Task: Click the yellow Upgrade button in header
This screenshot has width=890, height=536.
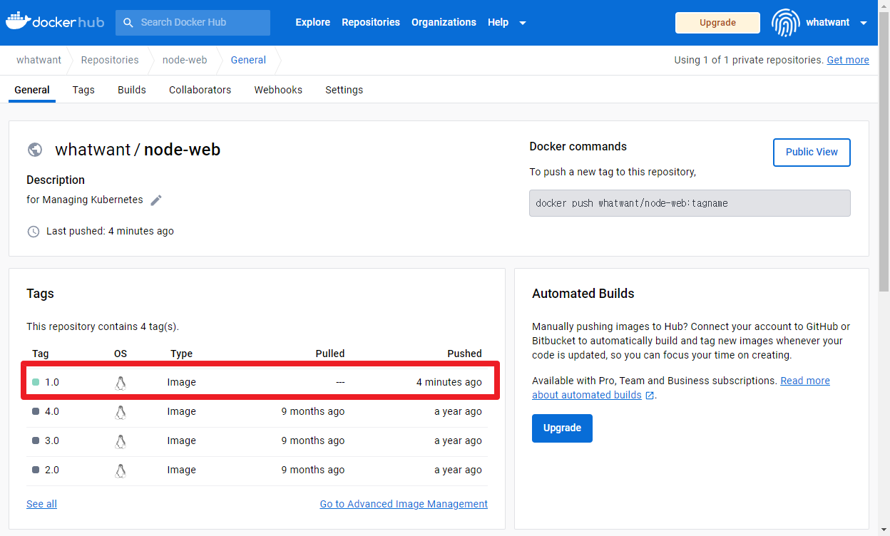Action: [717, 23]
